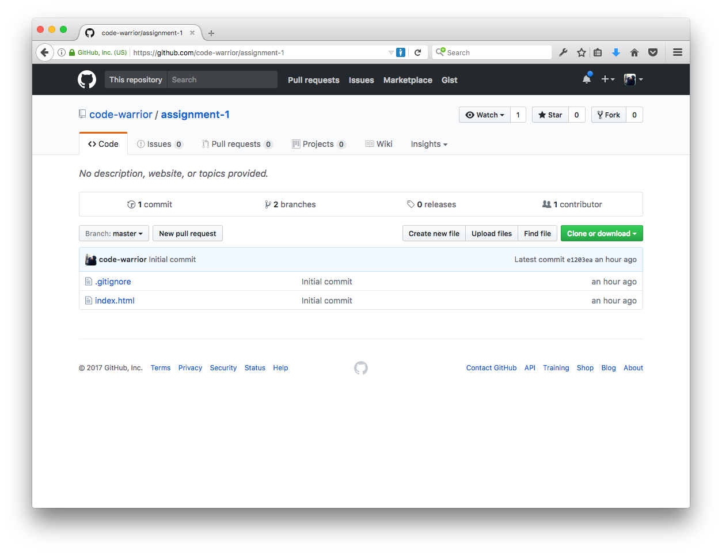Open the index.html file
The image size is (722, 554).
coord(115,301)
